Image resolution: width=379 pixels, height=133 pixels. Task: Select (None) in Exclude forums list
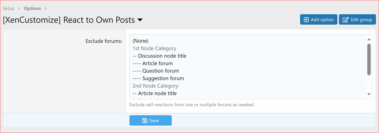(140, 41)
